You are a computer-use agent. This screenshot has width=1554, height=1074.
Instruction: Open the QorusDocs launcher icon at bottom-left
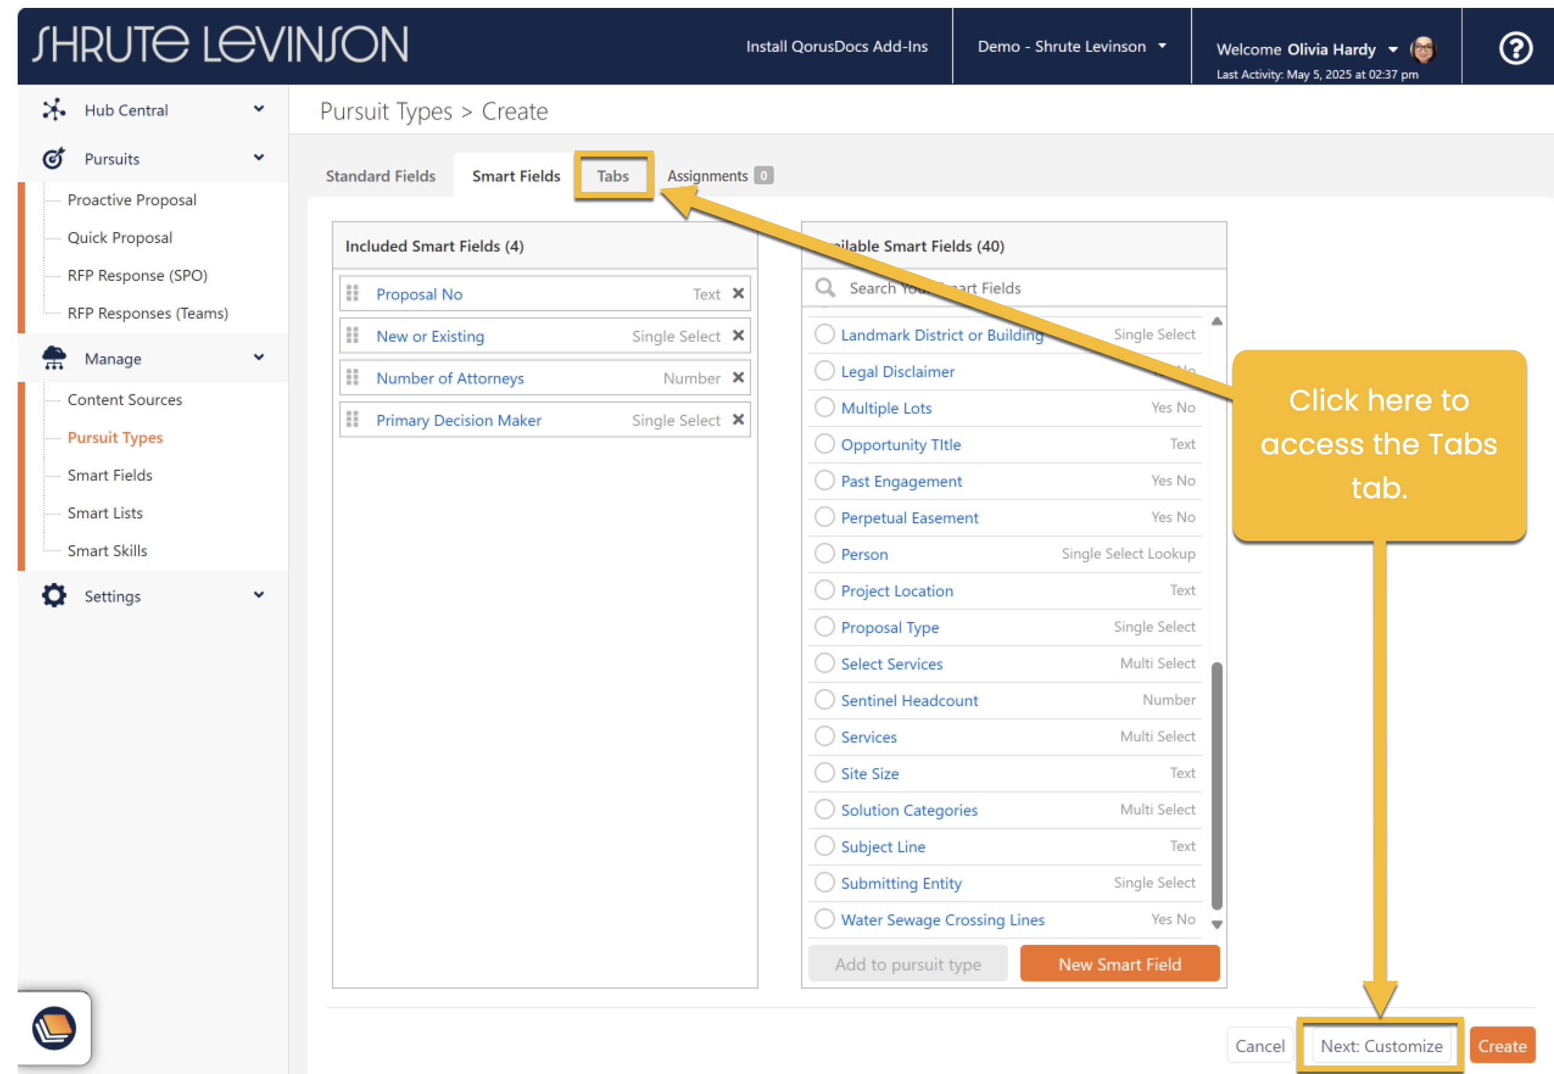[54, 1028]
